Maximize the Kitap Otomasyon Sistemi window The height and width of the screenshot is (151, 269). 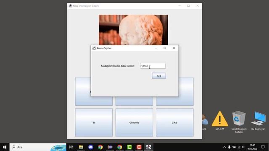pyautogui.click(x=189, y=6)
